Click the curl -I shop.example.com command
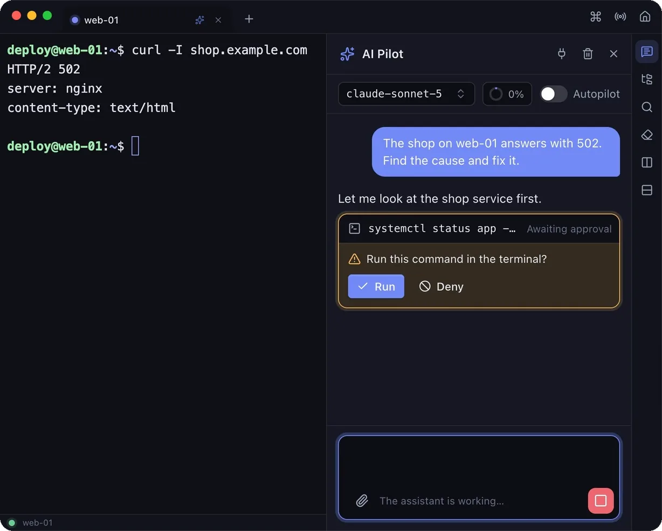The image size is (662, 531). [x=219, y=50]
